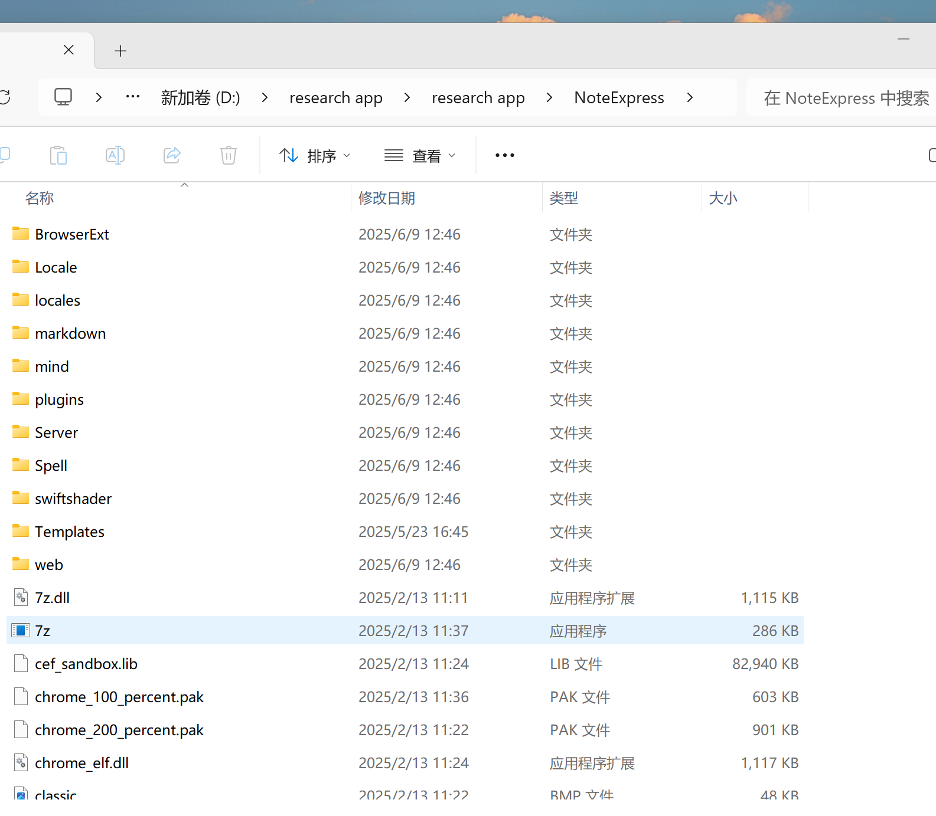This screenshot has width=936, height=816.
Task: Select the plugins folder icon
Action: [x=21, y=399]
